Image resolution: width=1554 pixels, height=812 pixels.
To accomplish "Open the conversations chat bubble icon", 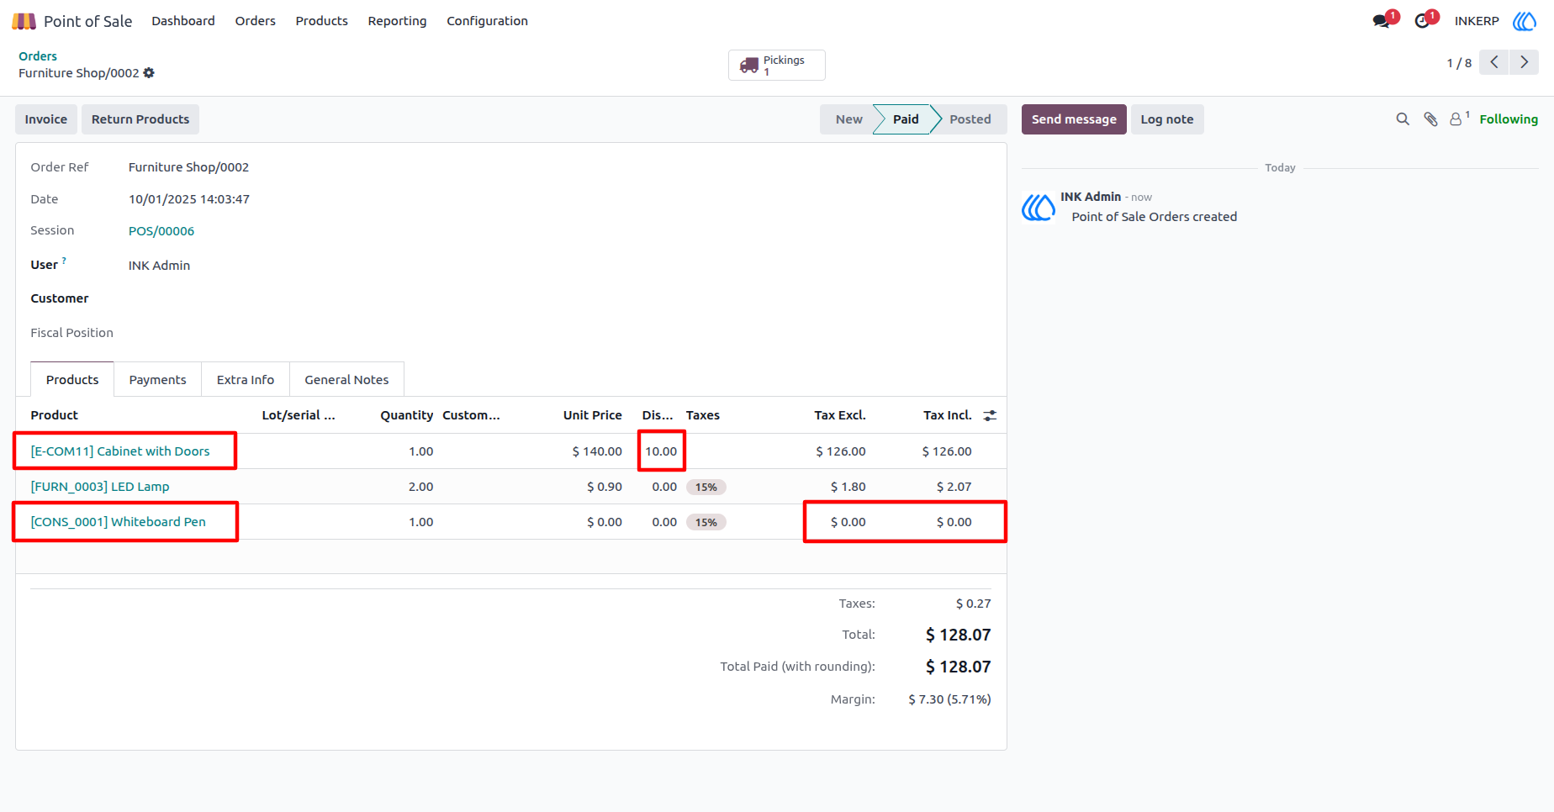I will point(1381,21).
